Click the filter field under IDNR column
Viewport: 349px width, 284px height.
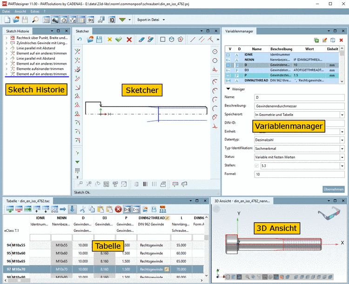tap(40, 237)
